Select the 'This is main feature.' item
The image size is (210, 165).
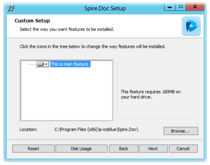(x=70, y=64)
